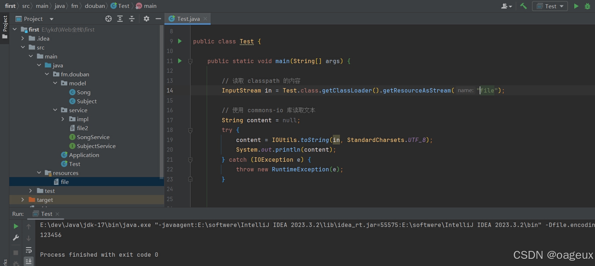595x266 pixels.
Task: Click the src breadcrumb
Action: [x=26, y=6]
